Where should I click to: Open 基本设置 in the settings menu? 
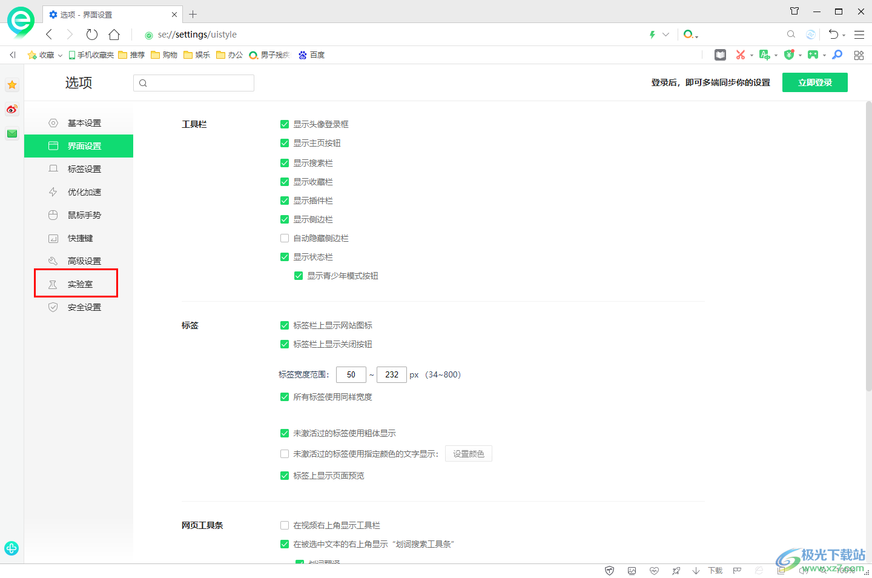pyautogui.click(x=79, y=123)
